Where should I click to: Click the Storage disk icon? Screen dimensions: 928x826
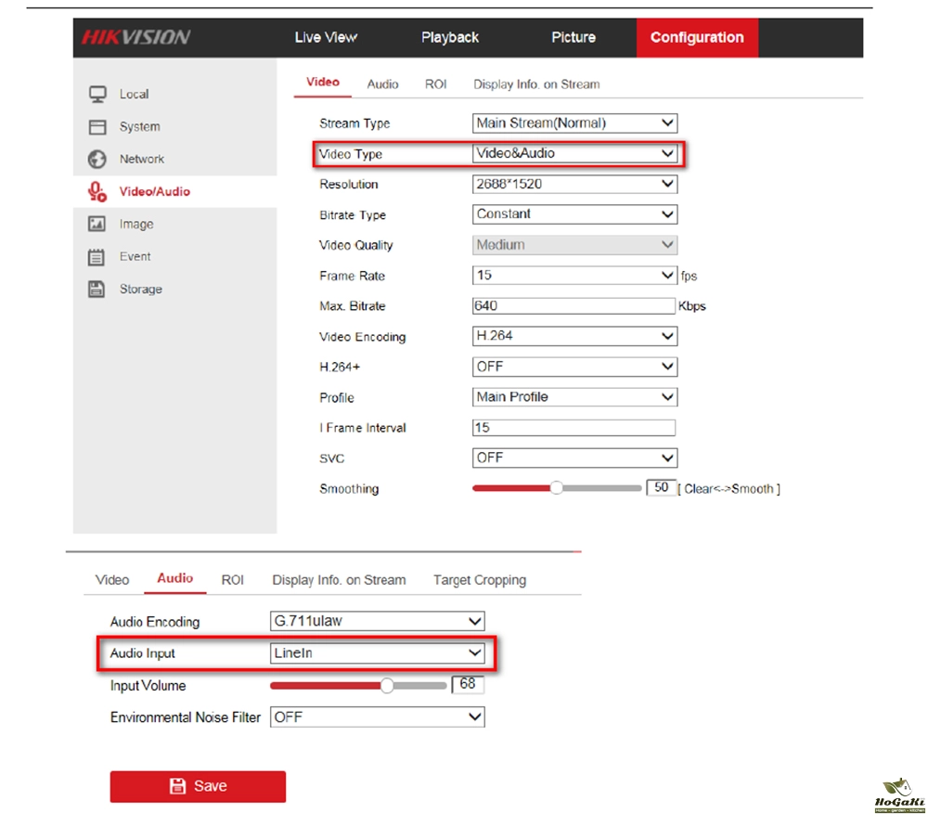click(x=97, y=290)
